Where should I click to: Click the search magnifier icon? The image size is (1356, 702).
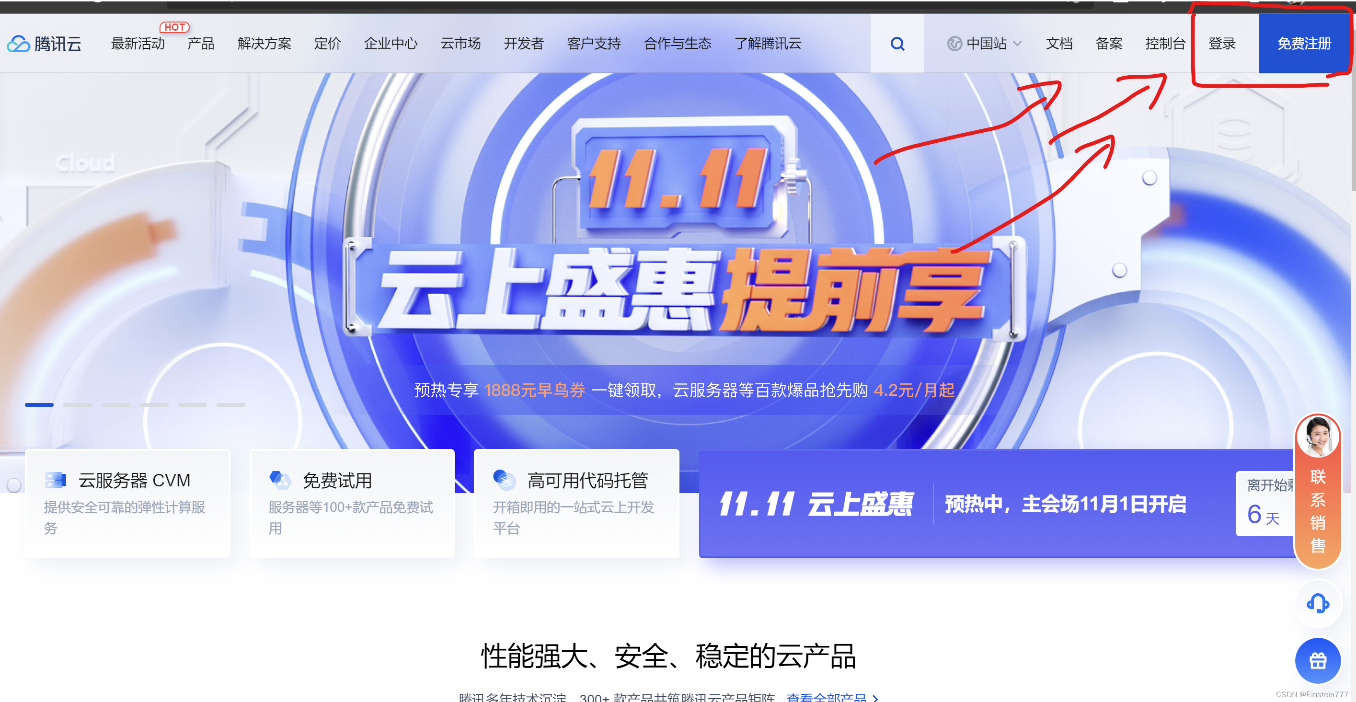point(897,44)
